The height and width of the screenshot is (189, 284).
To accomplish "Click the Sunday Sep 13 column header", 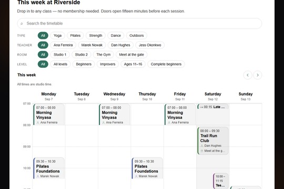I will point(246,96).
